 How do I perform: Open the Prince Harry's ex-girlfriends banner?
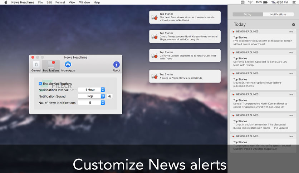pyautogui.click(x=185, y=76)
